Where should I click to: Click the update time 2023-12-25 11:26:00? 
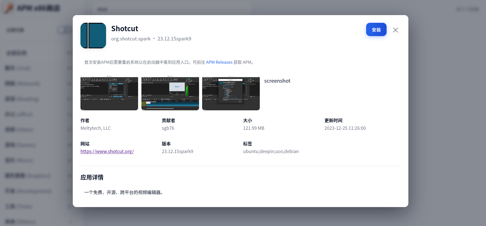point(345,128)
